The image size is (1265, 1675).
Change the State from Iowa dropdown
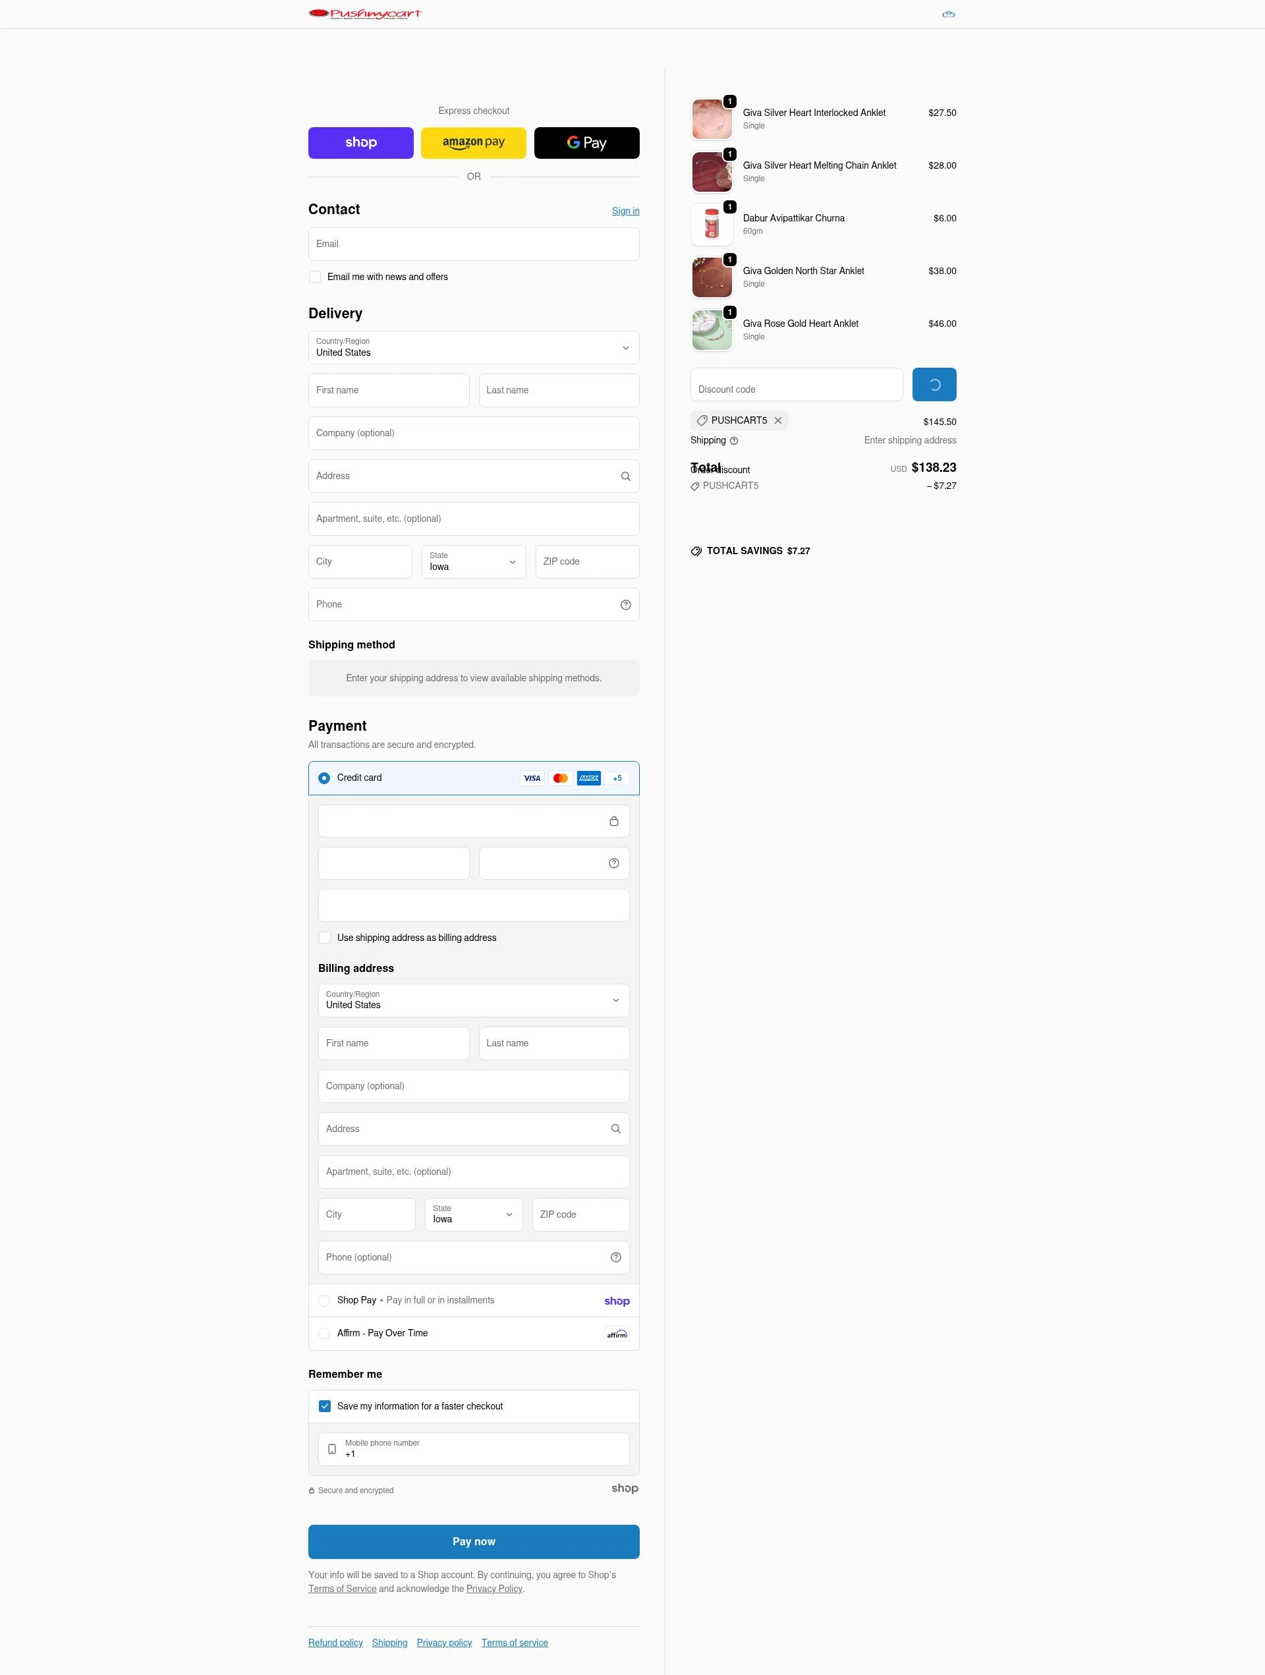coord(473,561)
